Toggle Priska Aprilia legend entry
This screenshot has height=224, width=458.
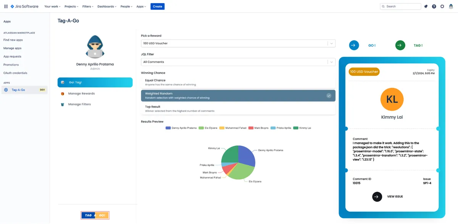[x=281, y=128]
